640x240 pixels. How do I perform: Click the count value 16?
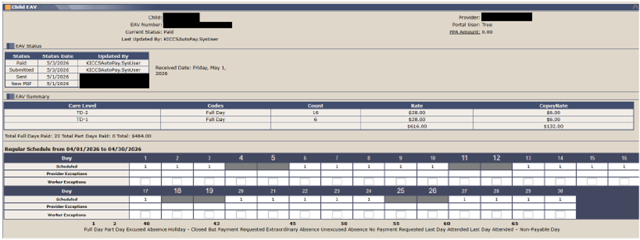(x=315, y=113)
